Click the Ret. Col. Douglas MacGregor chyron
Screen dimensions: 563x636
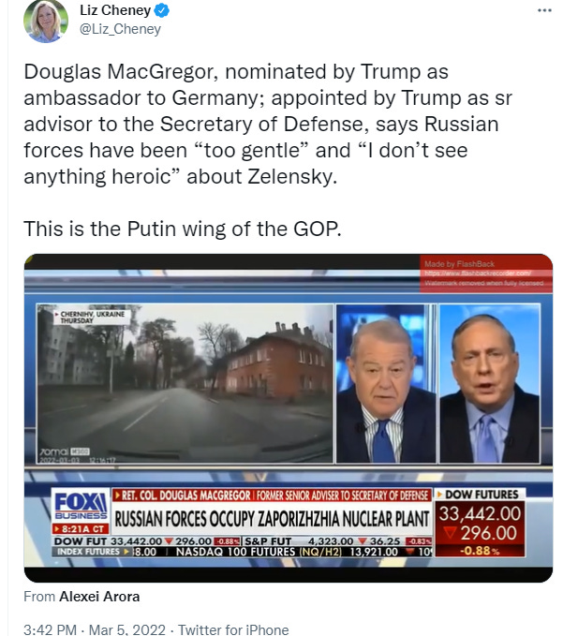[x=272, y=495]
